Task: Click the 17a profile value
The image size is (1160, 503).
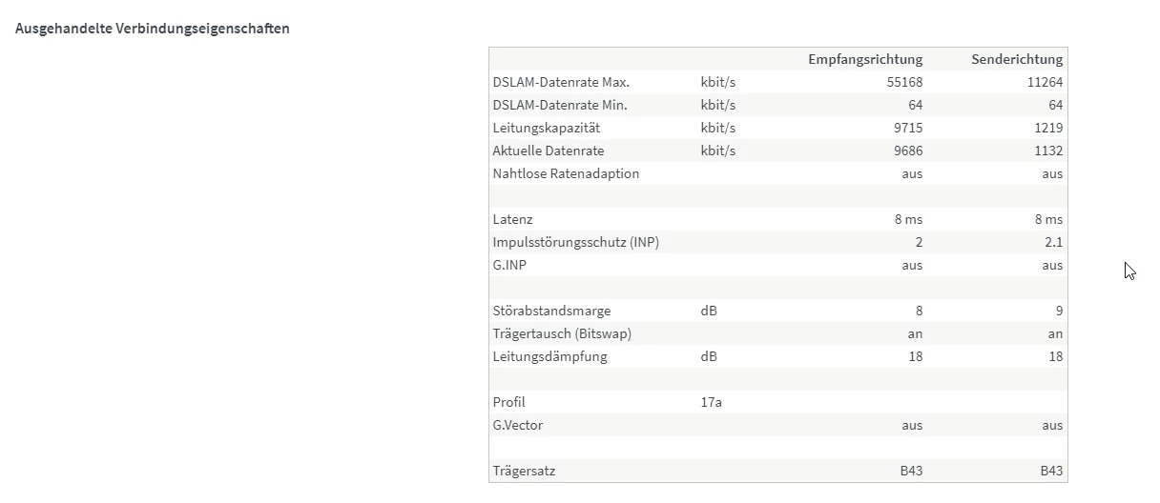Action: click(711, 402)
